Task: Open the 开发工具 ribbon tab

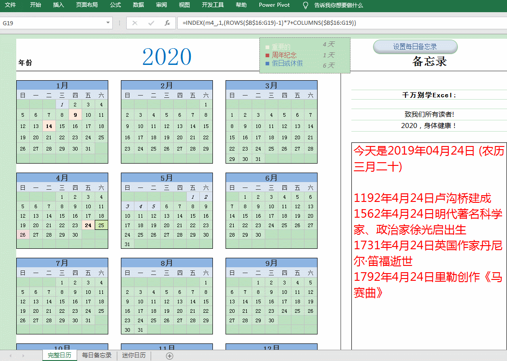Action: click(212, 5)
